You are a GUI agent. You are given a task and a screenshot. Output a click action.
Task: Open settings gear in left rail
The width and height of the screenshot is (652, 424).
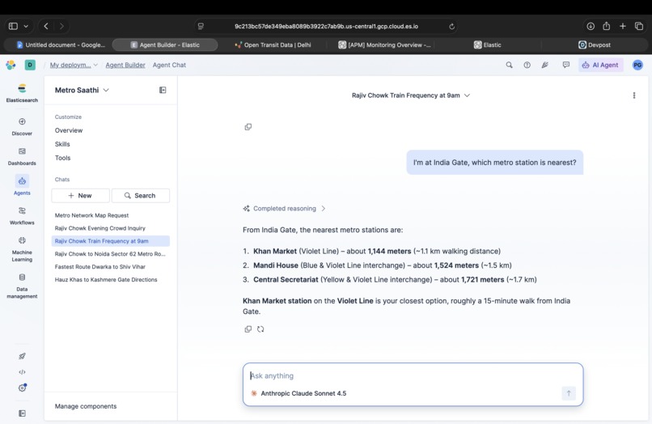(22, 388)
